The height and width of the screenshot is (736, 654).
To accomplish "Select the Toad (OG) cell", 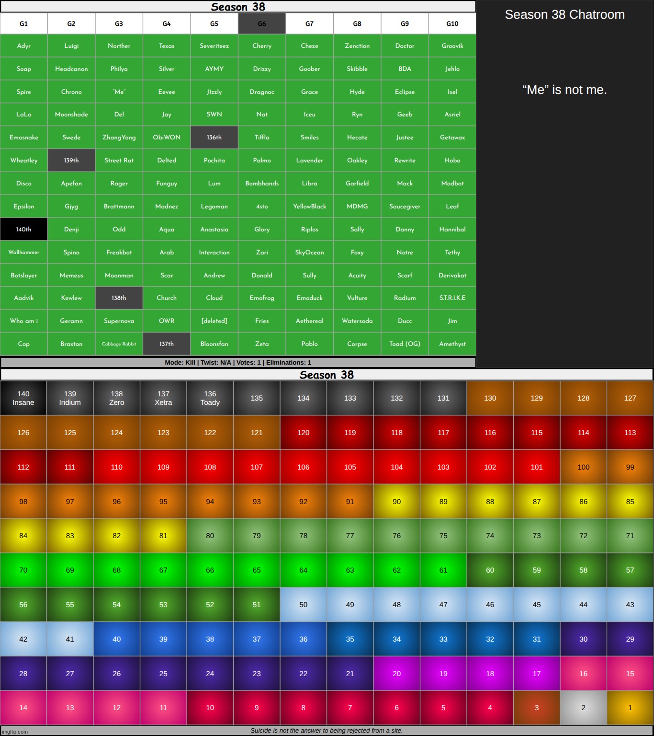I will 405,344.
